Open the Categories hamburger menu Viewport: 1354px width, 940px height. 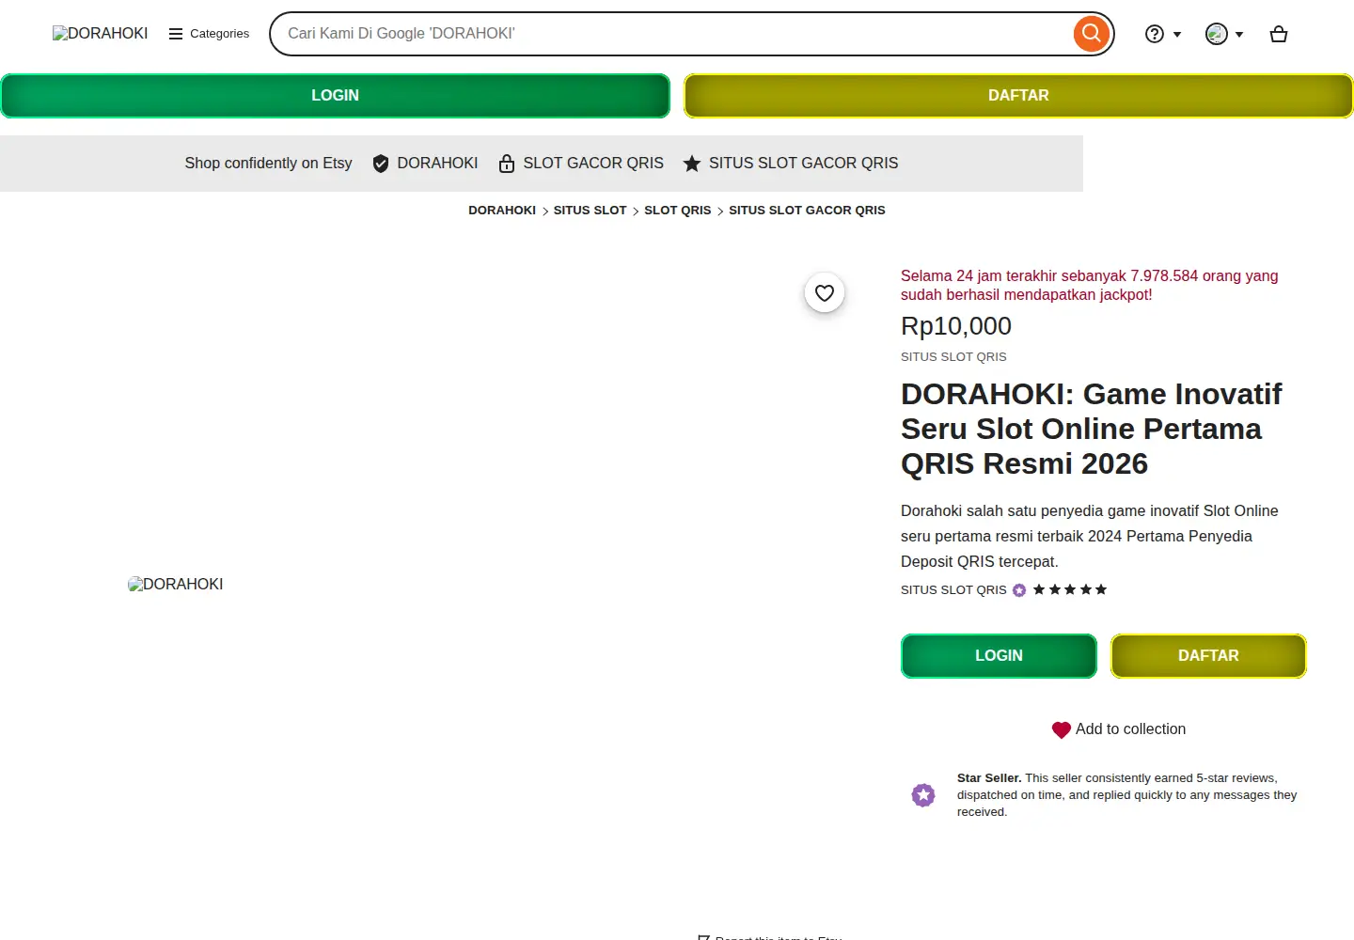pos(209,34)
